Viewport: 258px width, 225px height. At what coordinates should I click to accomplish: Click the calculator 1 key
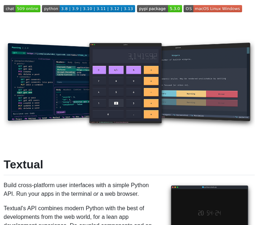99,103
